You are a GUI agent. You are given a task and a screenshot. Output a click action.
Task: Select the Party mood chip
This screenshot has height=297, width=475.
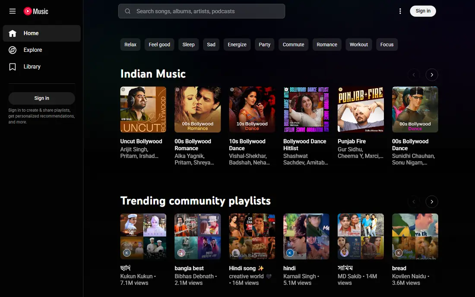point(264,44)
